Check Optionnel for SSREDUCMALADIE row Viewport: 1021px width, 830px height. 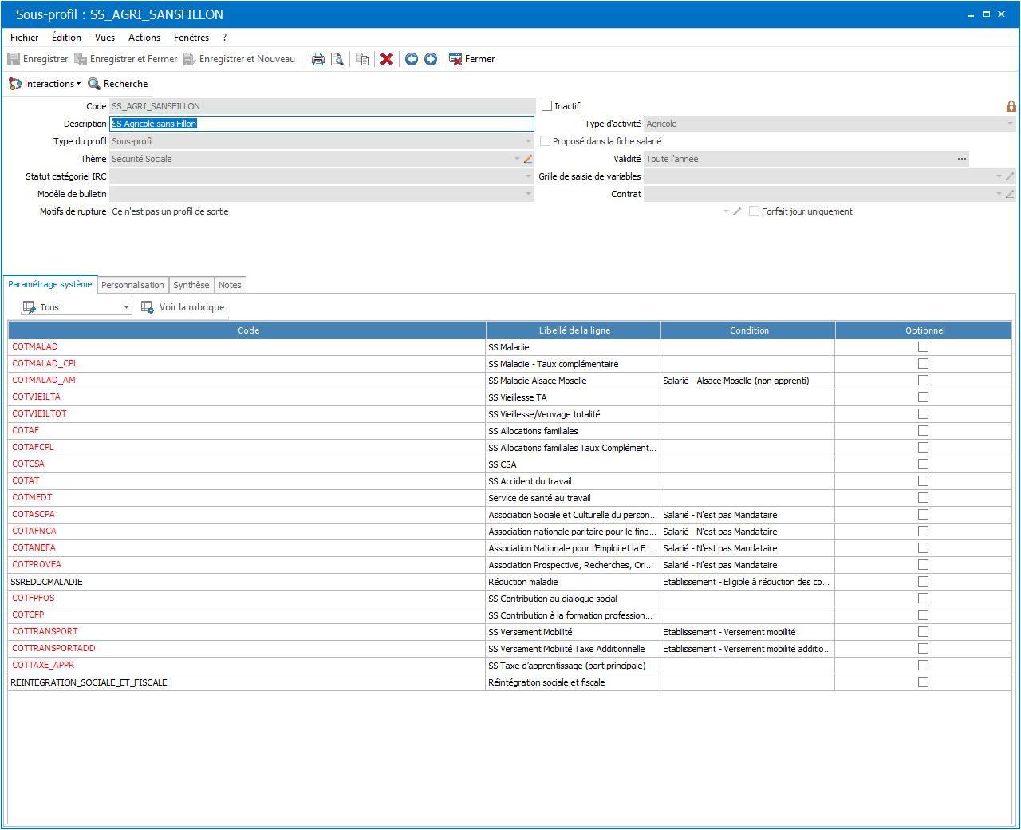[923, 582]
